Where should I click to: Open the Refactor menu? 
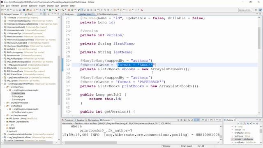pos(15,6)
